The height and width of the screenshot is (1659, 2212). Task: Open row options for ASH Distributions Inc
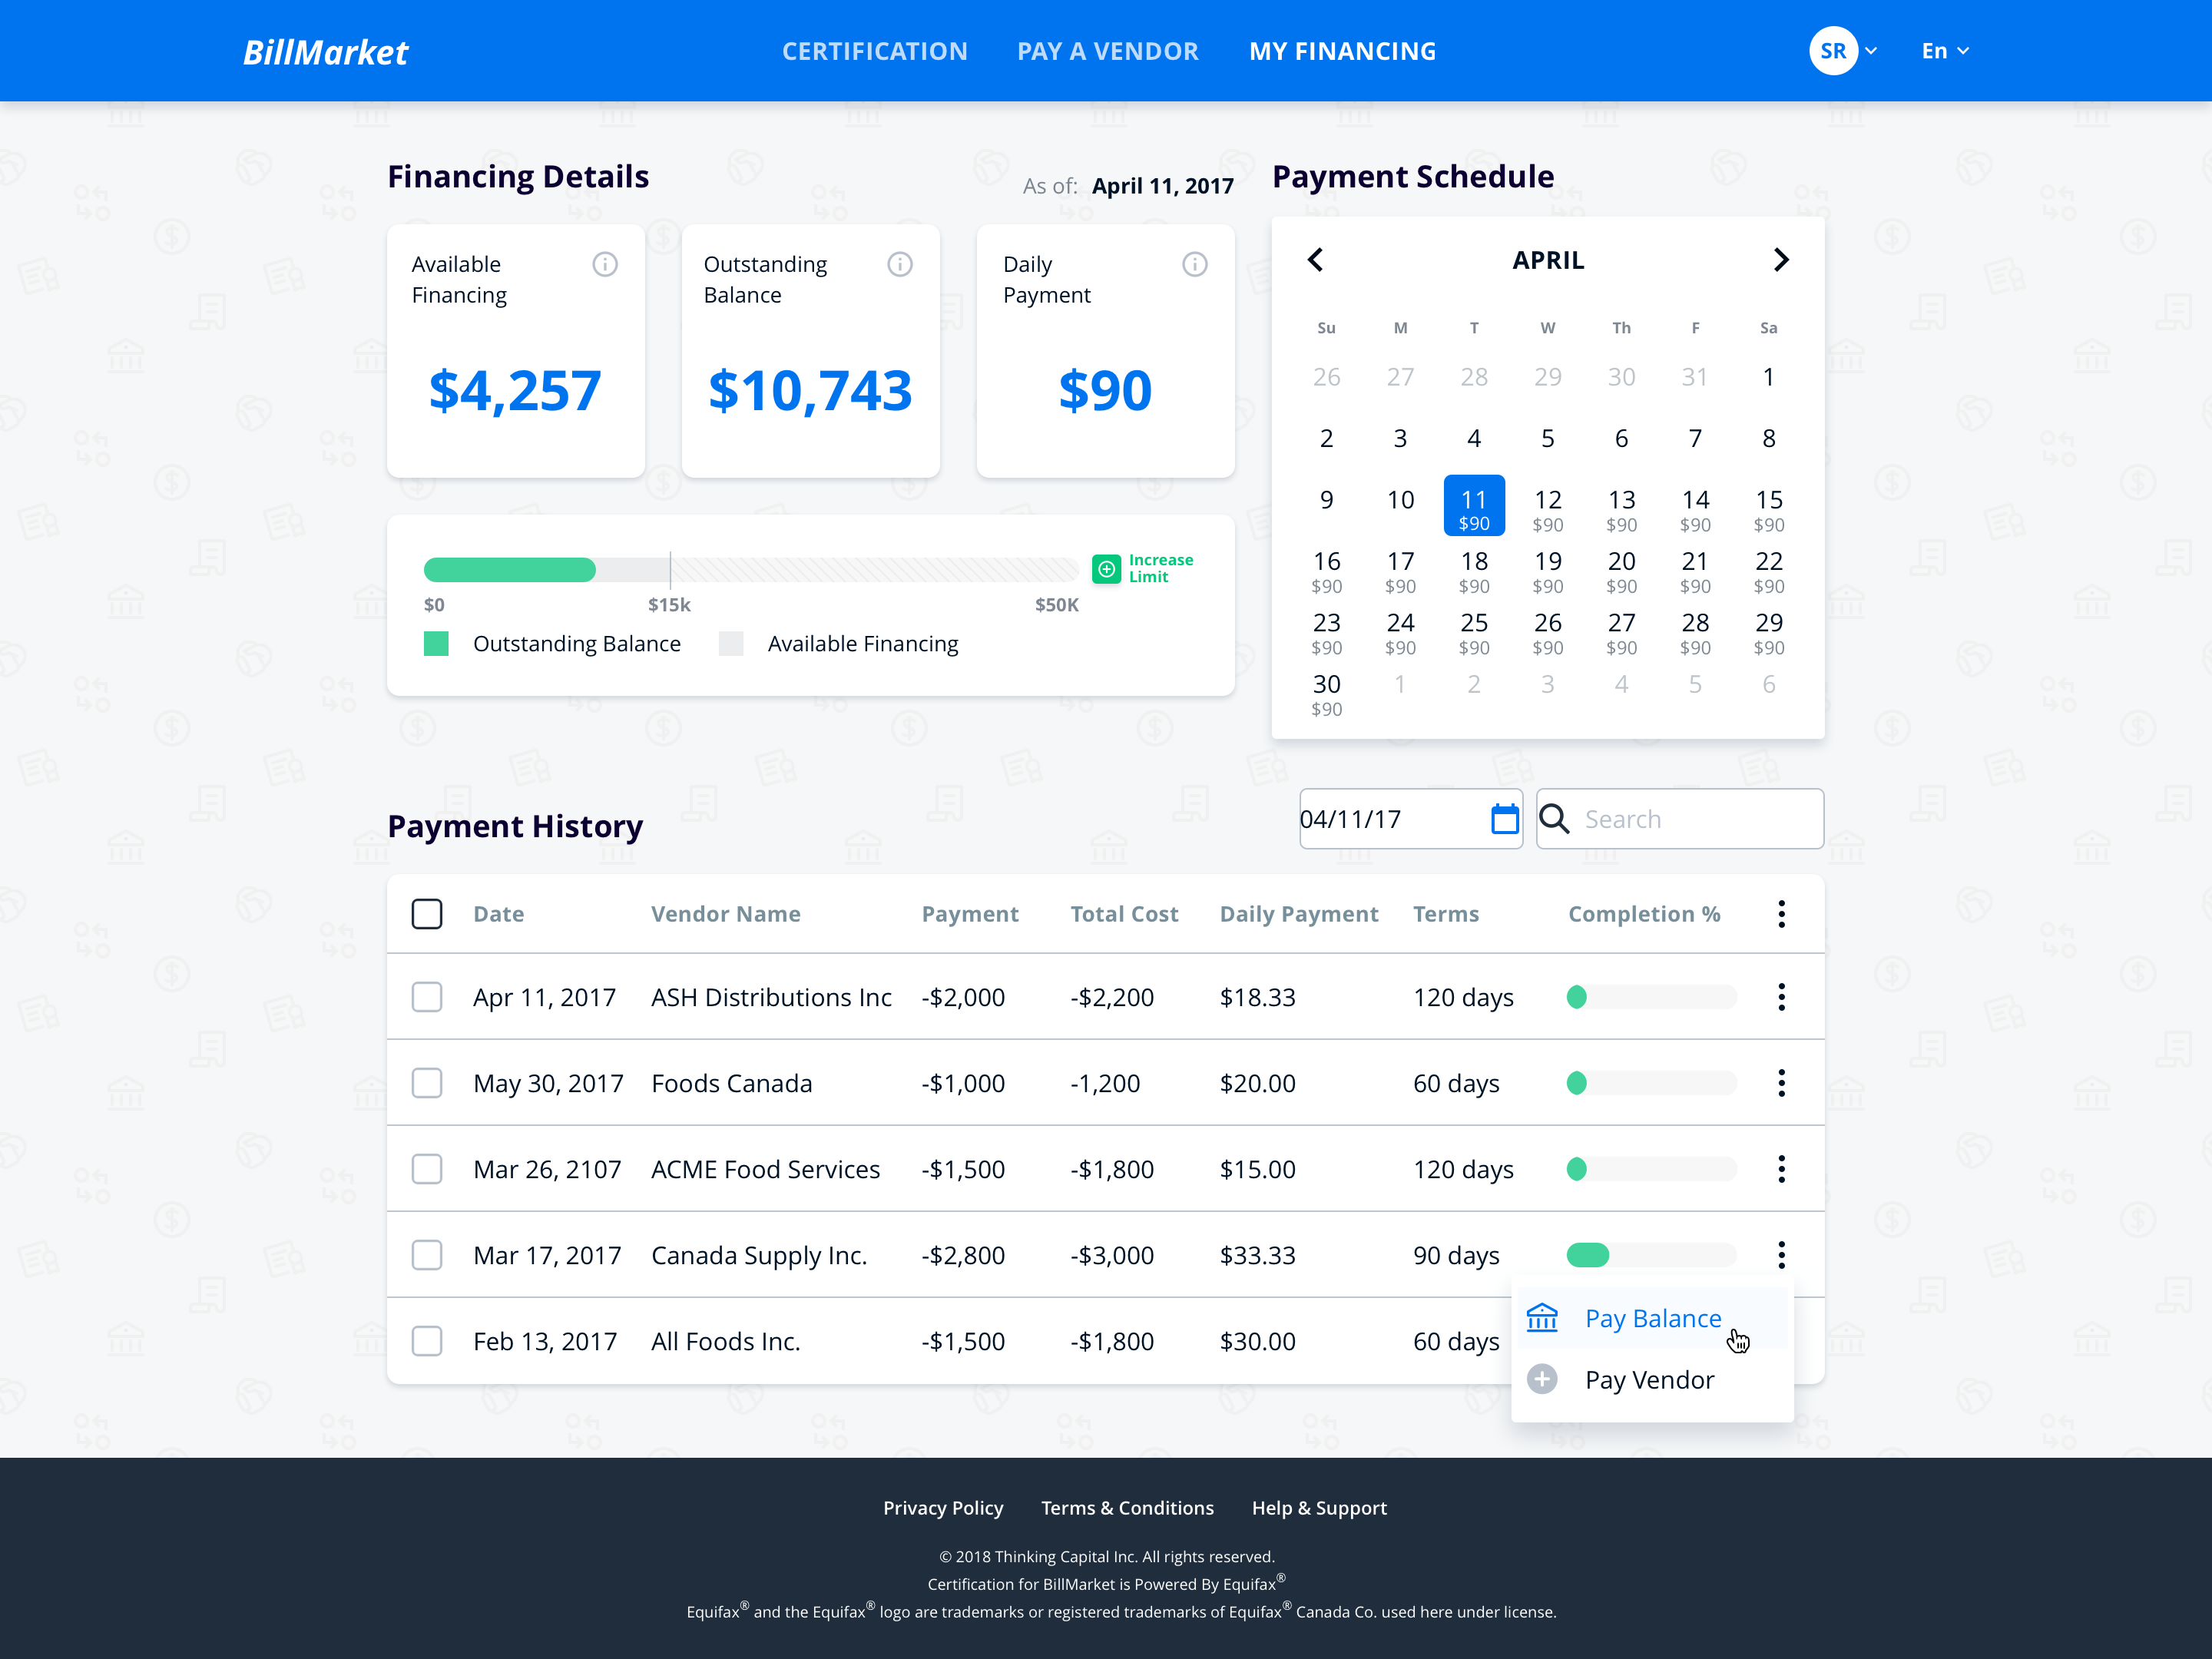click(x=1781, y=997)
